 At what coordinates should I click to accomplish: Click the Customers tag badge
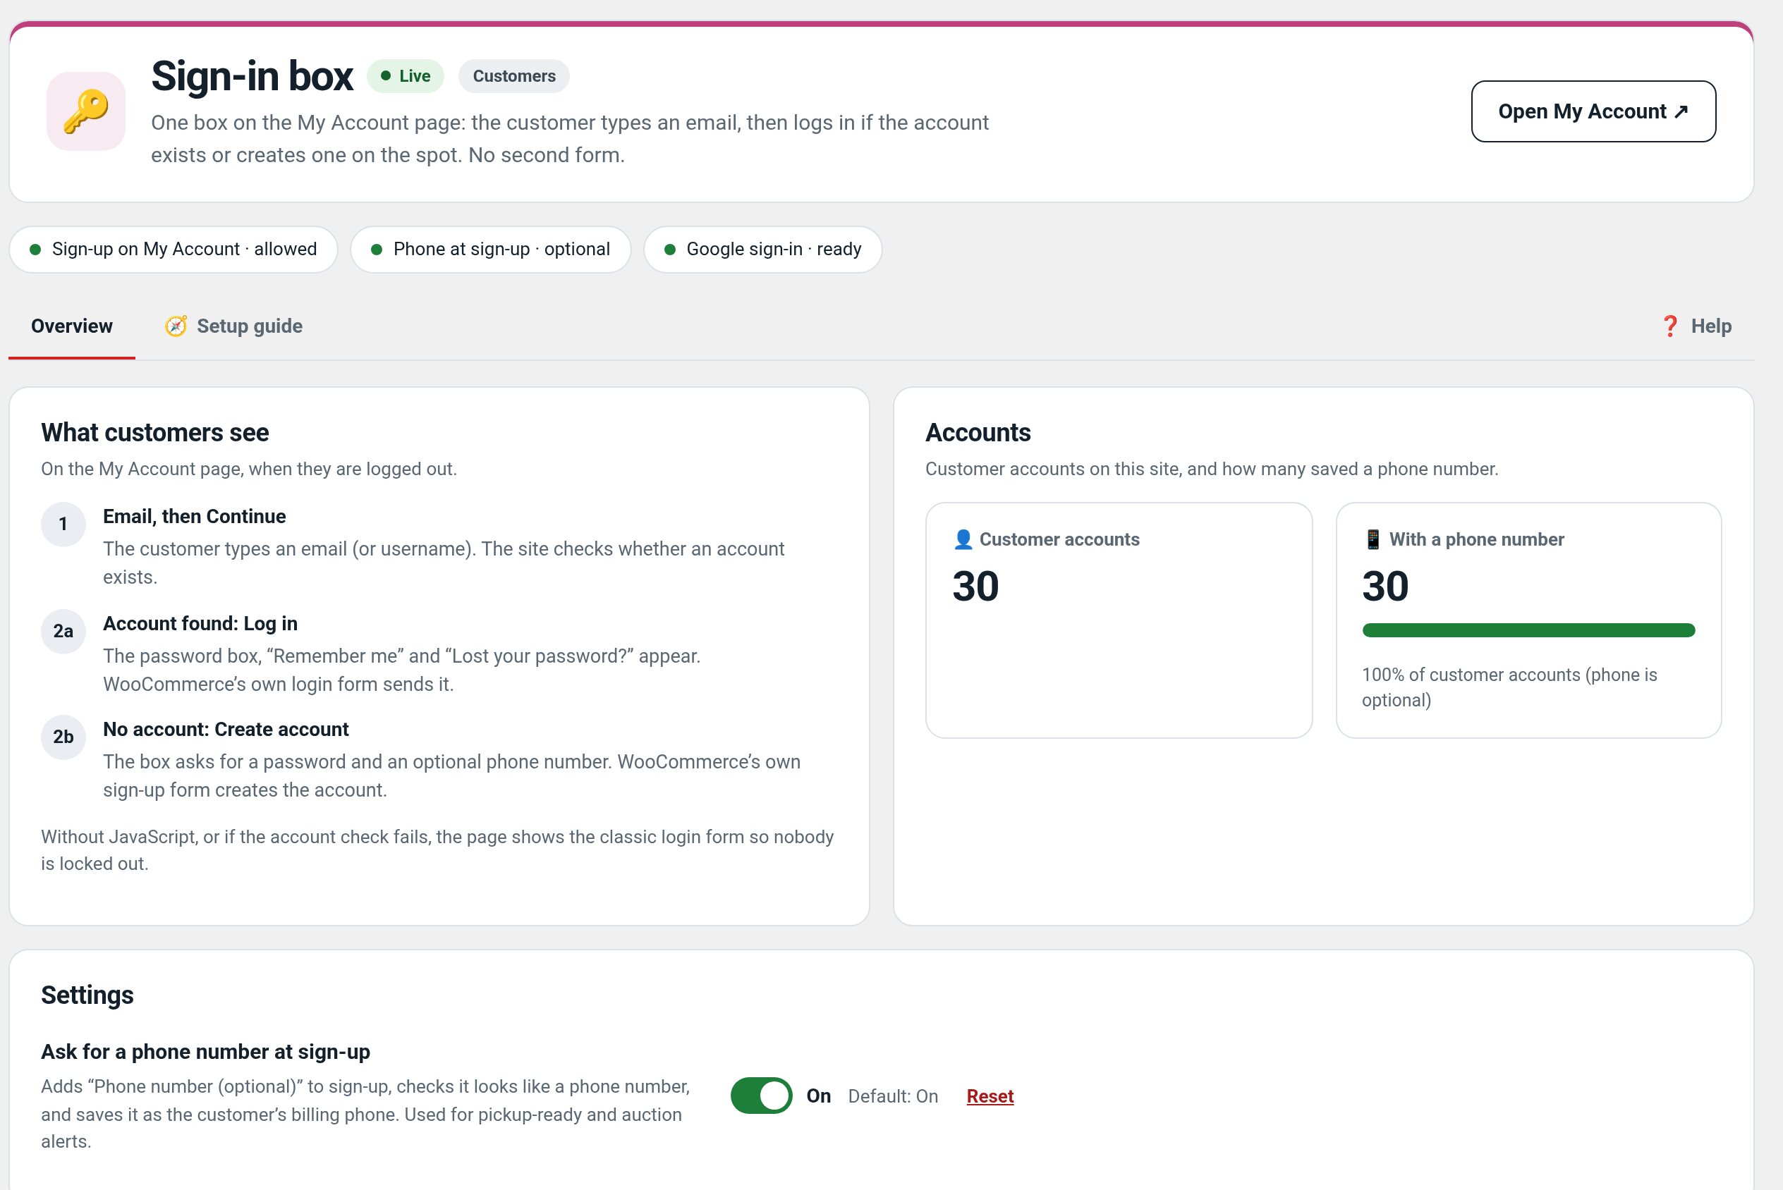click(x=514, y=76)
